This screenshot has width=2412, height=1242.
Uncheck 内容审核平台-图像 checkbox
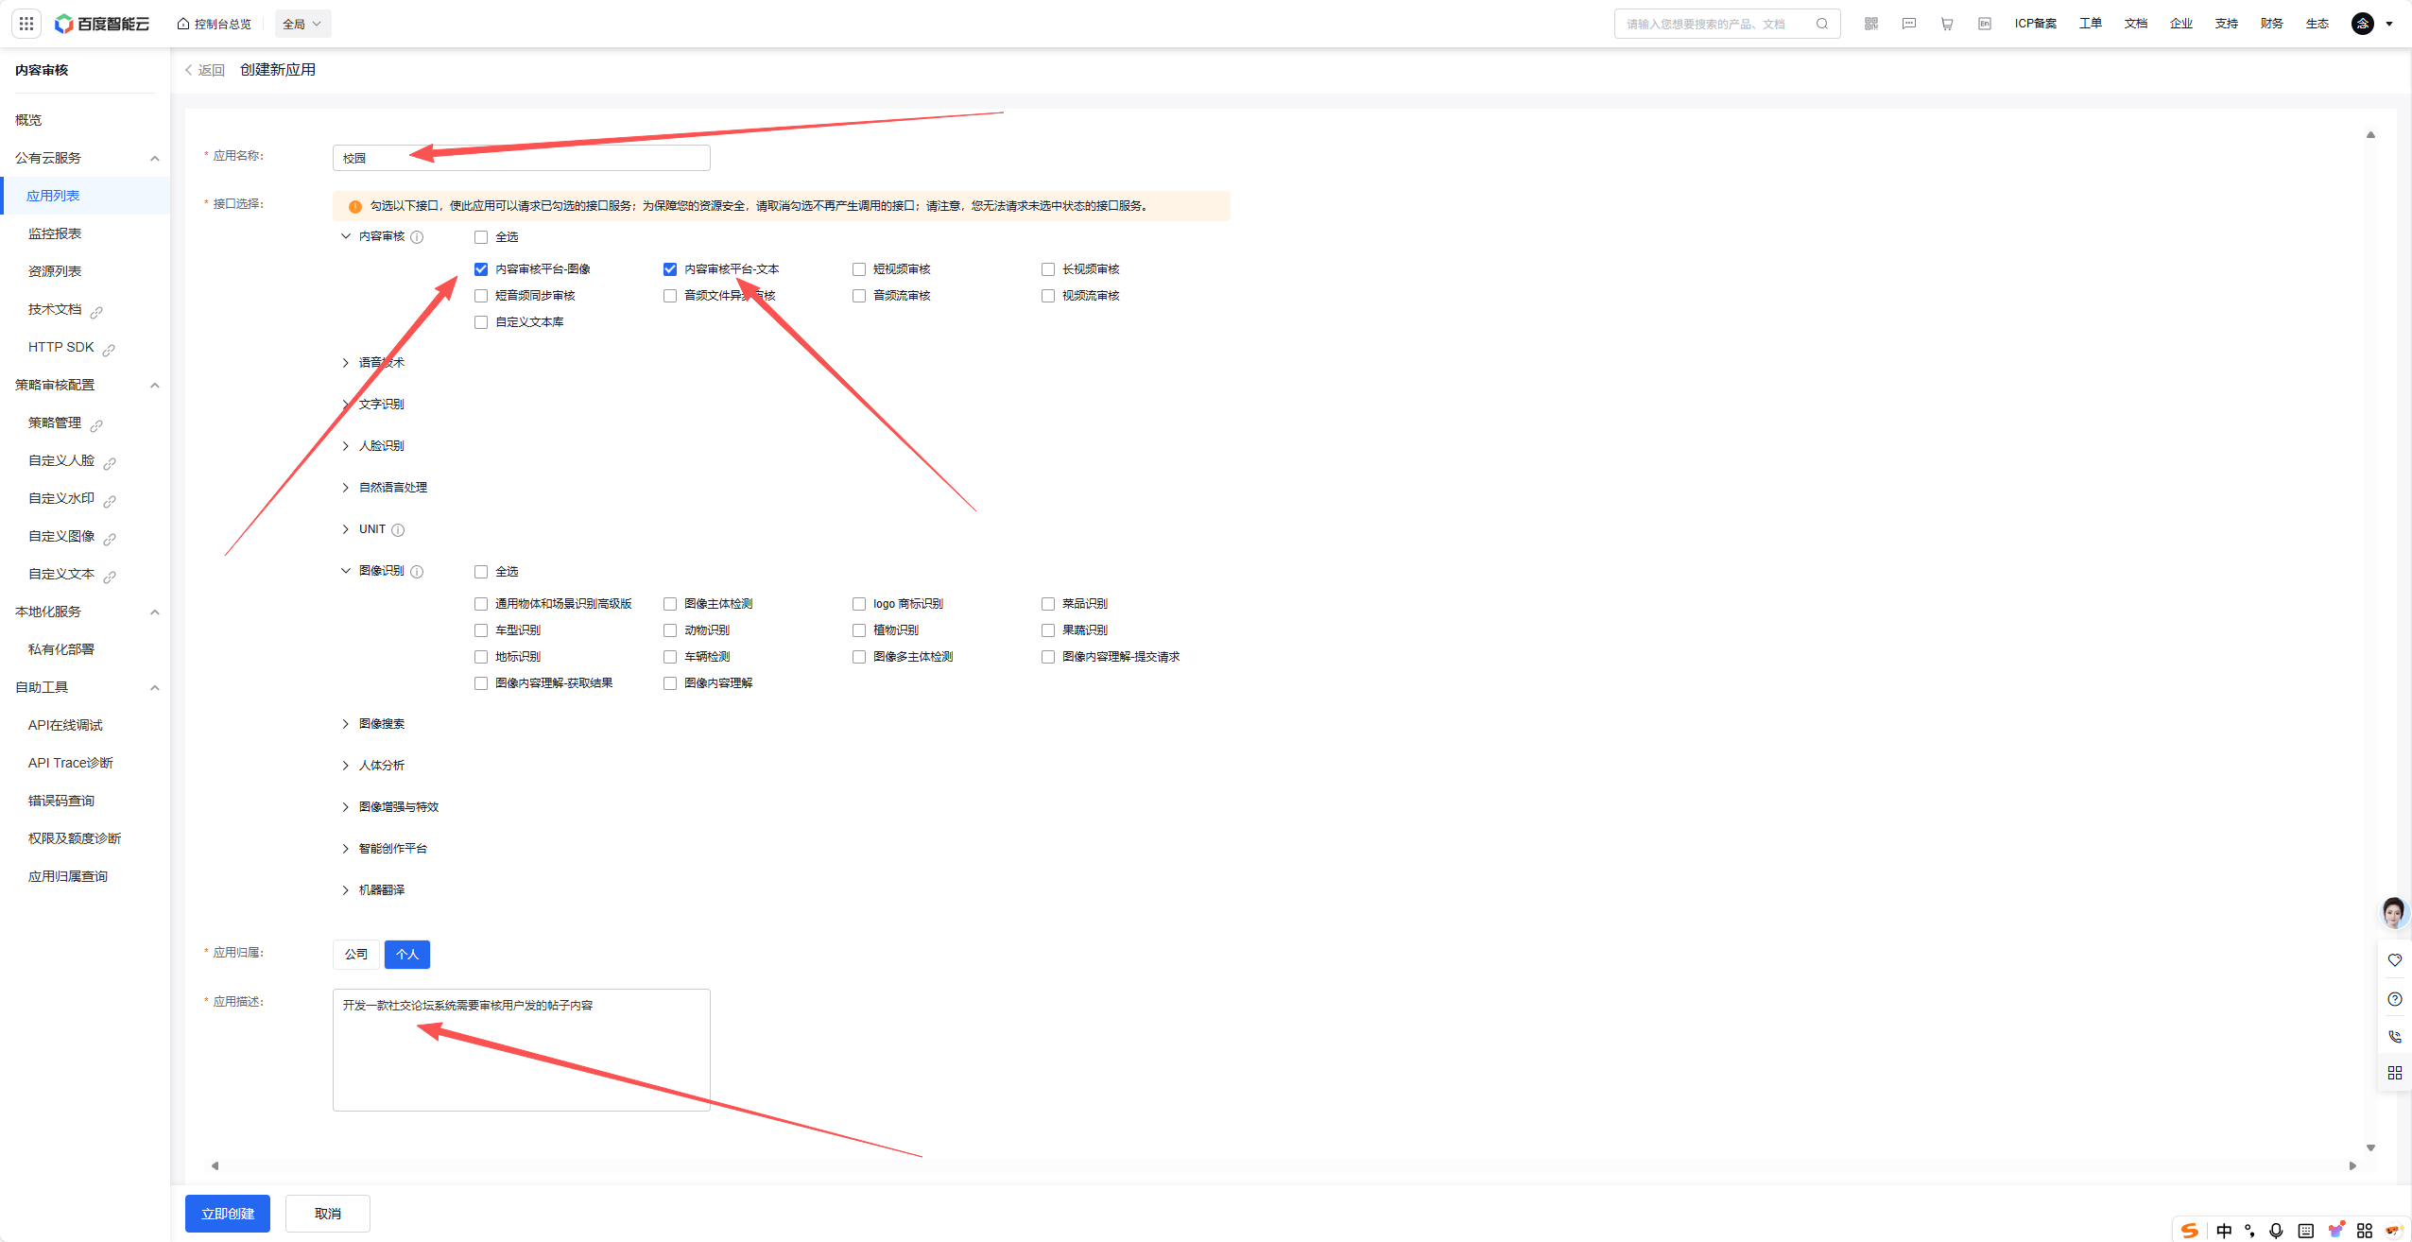(481, 269)
